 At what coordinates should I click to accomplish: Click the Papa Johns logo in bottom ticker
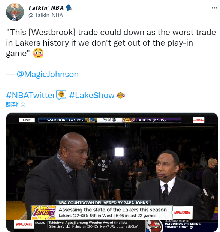pos(24,224)
